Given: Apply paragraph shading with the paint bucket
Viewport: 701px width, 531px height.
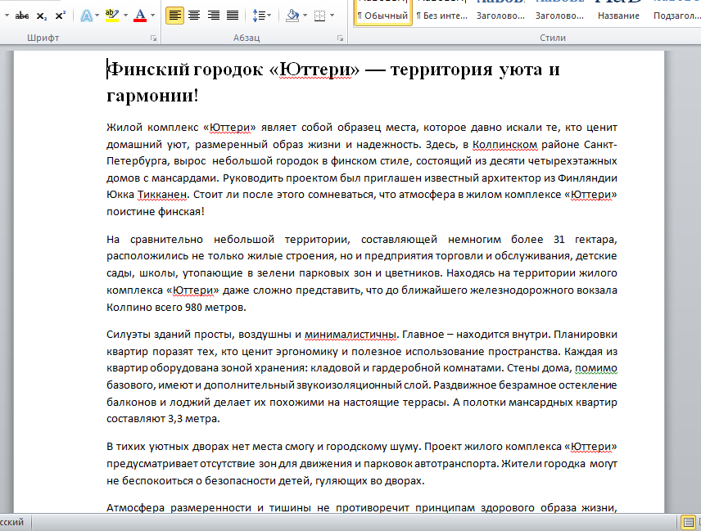Looking at the screenshot, I should pos(293,16).
